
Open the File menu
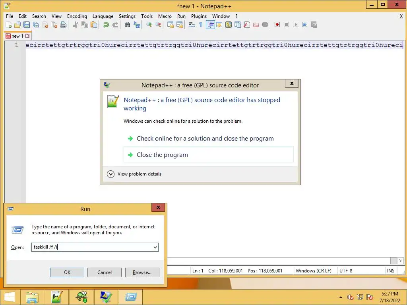[10, 16]
